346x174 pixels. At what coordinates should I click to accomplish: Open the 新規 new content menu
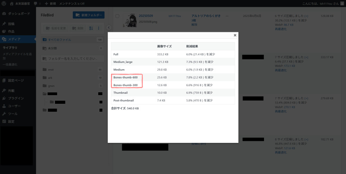click(50, 3)
